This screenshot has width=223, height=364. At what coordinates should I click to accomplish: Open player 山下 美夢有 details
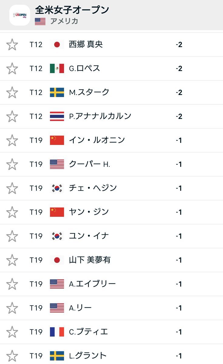click(x=90, y=260)
